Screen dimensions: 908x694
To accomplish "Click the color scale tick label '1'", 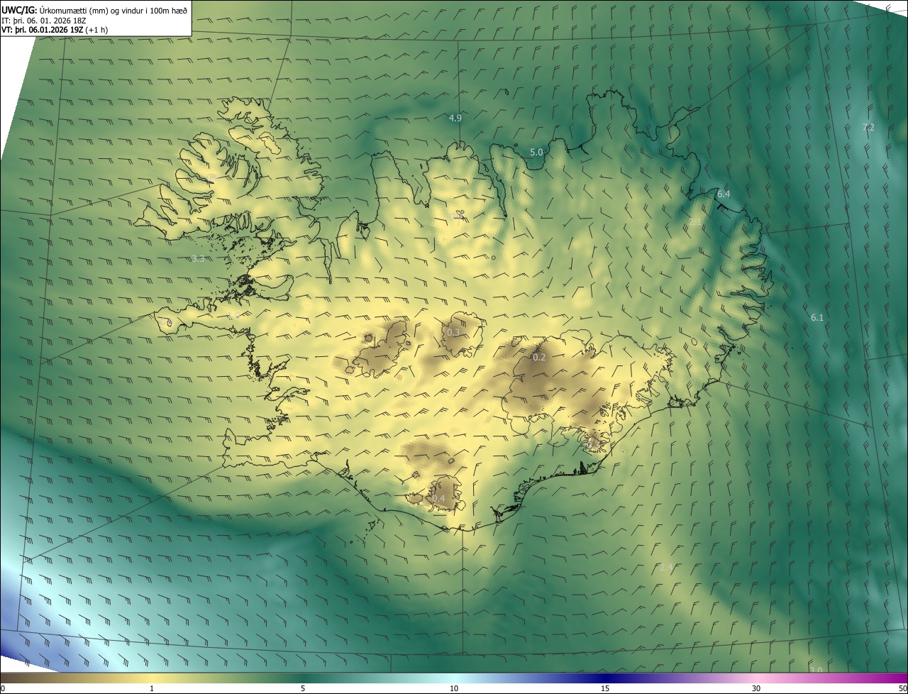I will [152, 688].
